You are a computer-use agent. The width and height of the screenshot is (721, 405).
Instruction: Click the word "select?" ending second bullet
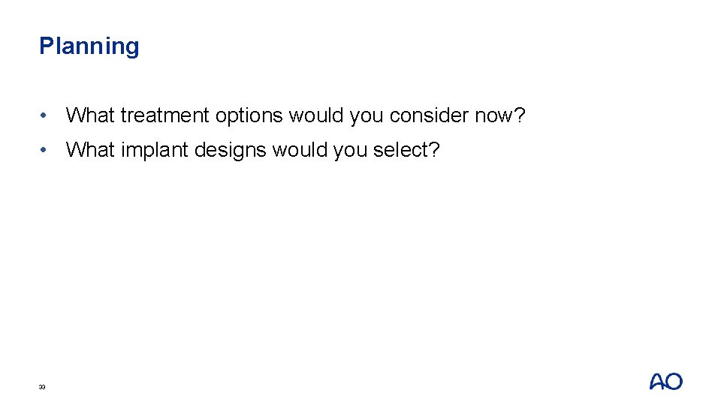[406, 150]
